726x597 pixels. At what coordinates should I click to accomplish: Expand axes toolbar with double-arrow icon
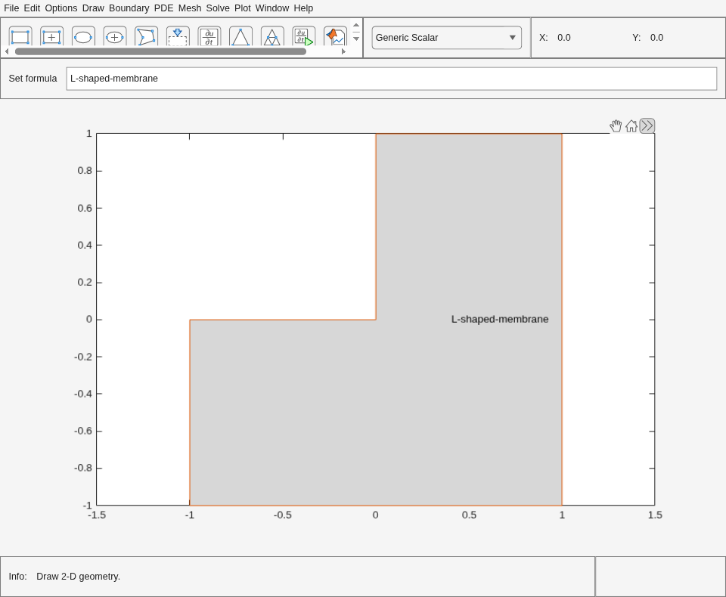(x=647, y=126)
